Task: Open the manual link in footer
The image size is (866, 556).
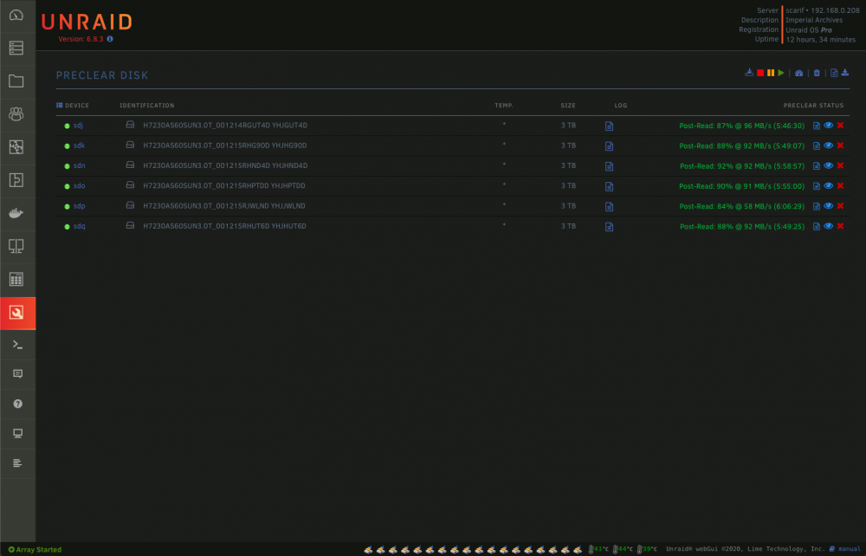Action: [x=850, y=549]
